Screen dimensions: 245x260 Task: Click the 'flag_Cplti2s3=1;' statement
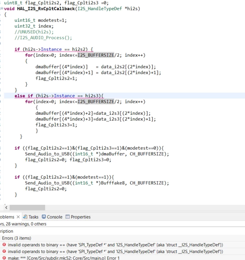click(x=56, y=125)
